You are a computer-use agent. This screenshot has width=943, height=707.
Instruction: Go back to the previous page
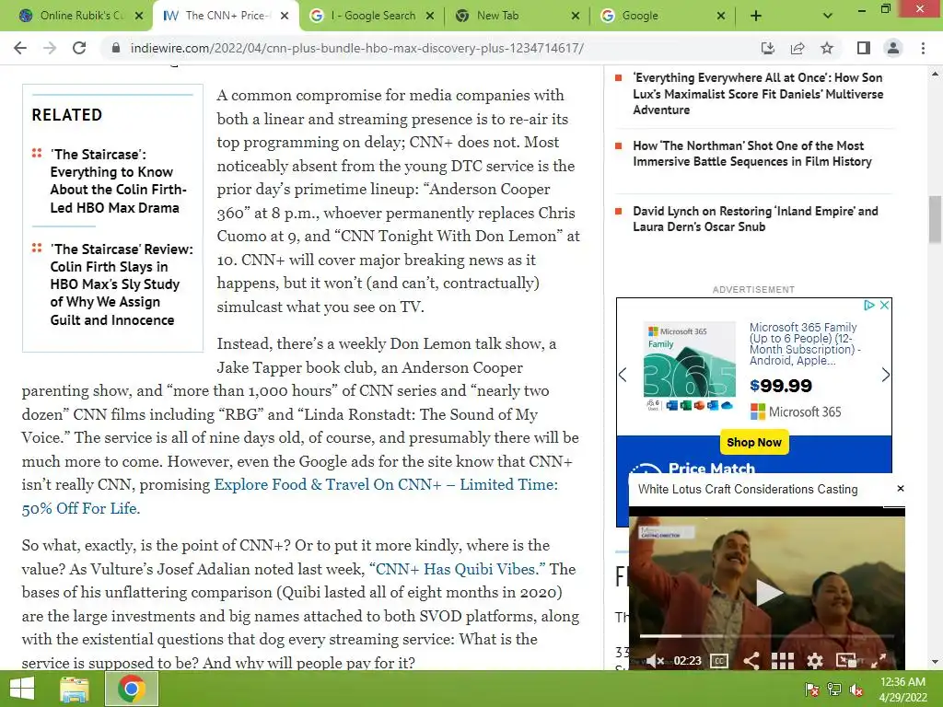[20, 48]
